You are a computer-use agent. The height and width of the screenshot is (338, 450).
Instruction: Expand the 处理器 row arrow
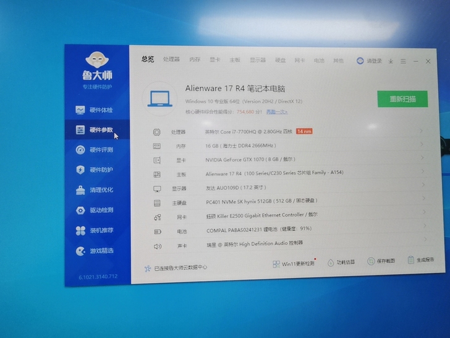pos(422,131)
